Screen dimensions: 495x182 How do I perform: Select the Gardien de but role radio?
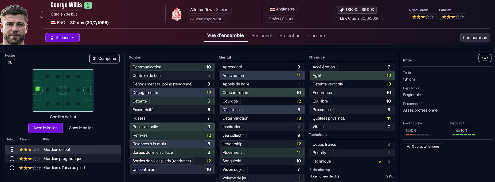click(x=12, y=149)
